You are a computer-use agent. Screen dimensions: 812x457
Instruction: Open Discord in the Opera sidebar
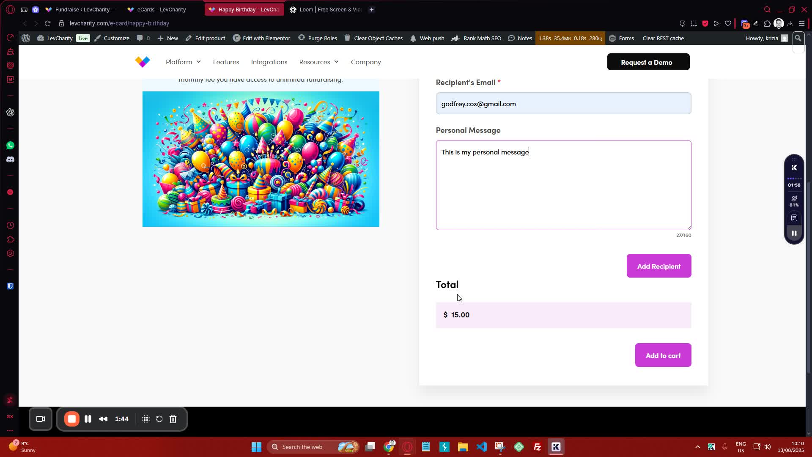(10, 160)
